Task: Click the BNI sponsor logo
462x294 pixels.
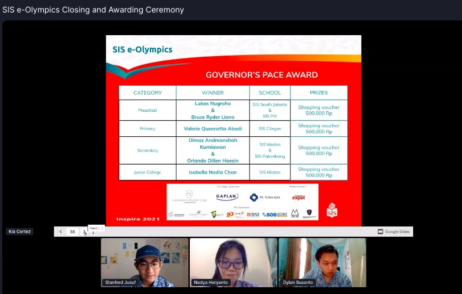Action: (x=252, y=214)
